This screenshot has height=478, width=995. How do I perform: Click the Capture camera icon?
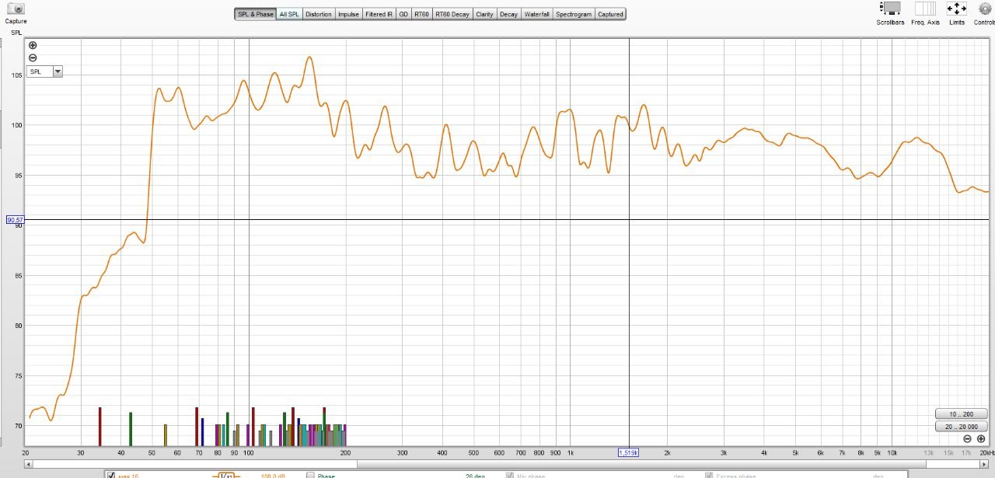(16, 9)
